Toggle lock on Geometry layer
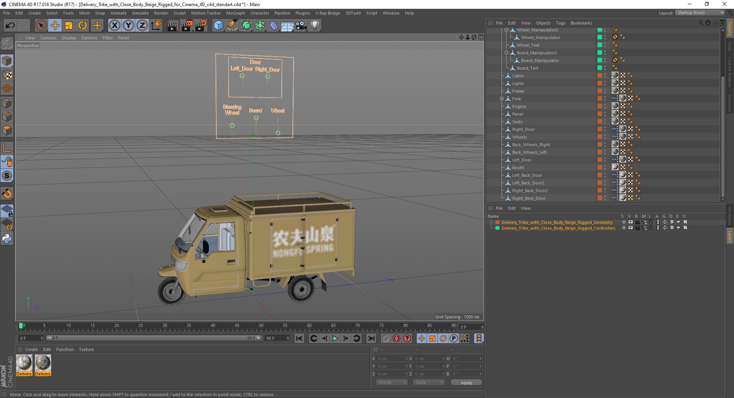The image size is (734, 398). (651, 222)
